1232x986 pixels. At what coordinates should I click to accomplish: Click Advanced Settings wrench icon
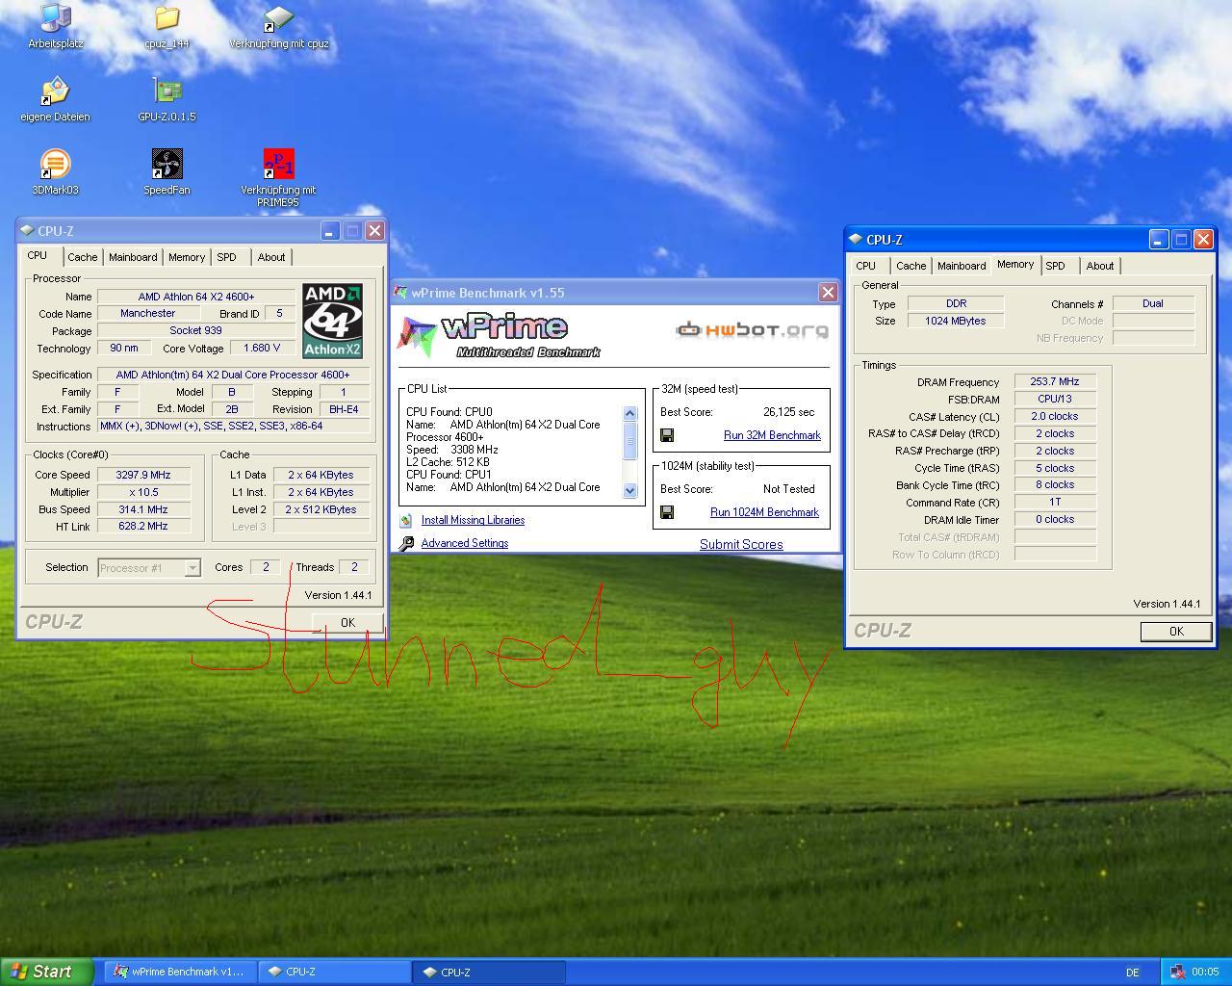pyautogui.click(x=406, y=543)
